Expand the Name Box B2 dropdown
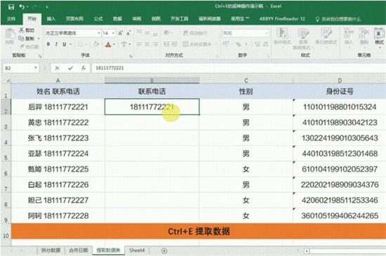This screenshot has height=256, width=386. 36,68
